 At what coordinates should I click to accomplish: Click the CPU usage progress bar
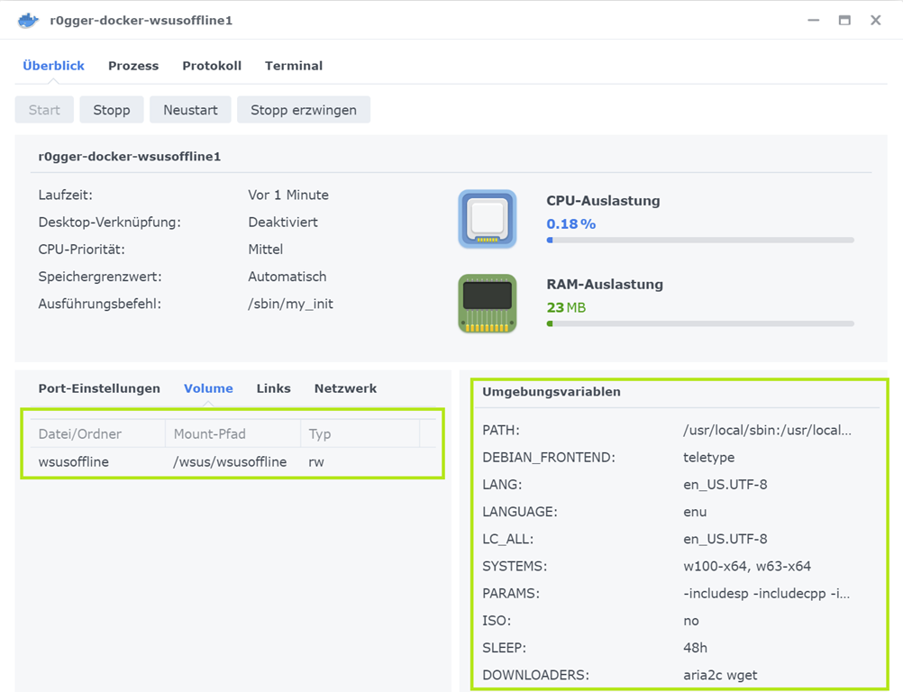point(700,241)
